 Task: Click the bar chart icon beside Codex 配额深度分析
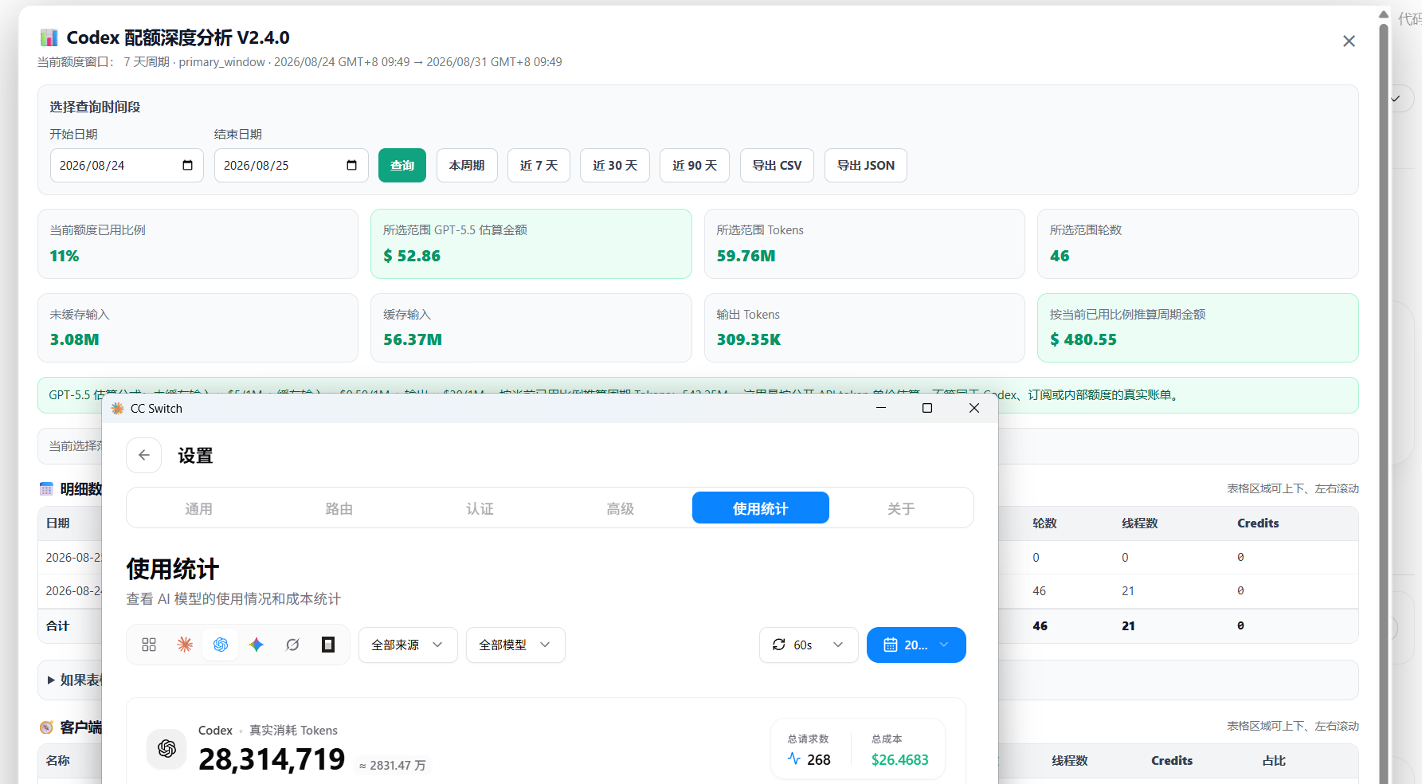[49, 37]
